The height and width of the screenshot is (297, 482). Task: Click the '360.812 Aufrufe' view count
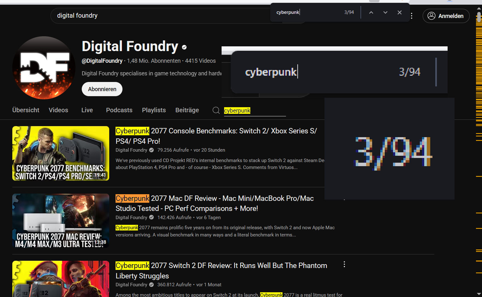click(x=174, y=285)
